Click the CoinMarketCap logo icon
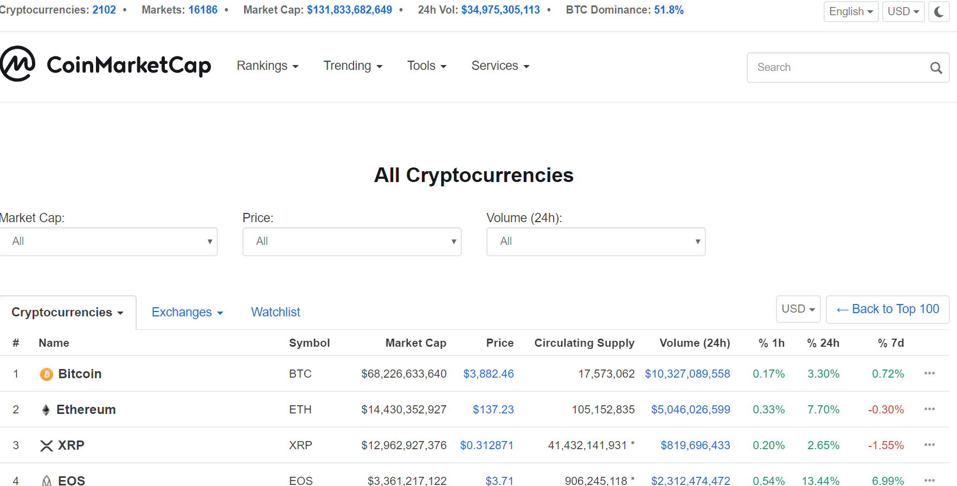The image size is (957, 486). click(x=18, y=64)
